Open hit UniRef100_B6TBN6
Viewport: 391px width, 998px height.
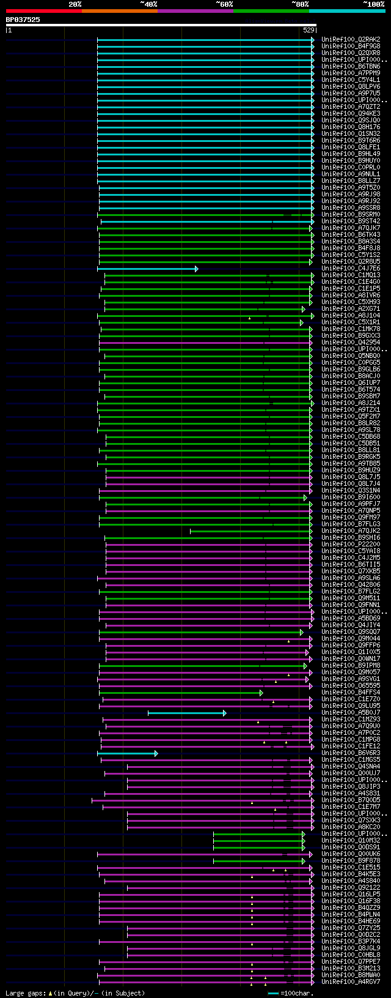[x=351, y=67]
